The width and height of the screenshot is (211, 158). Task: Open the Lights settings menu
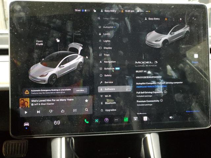[105, 41]
